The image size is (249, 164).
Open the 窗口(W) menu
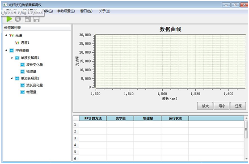pyautogui.click(x=86, y=11)
